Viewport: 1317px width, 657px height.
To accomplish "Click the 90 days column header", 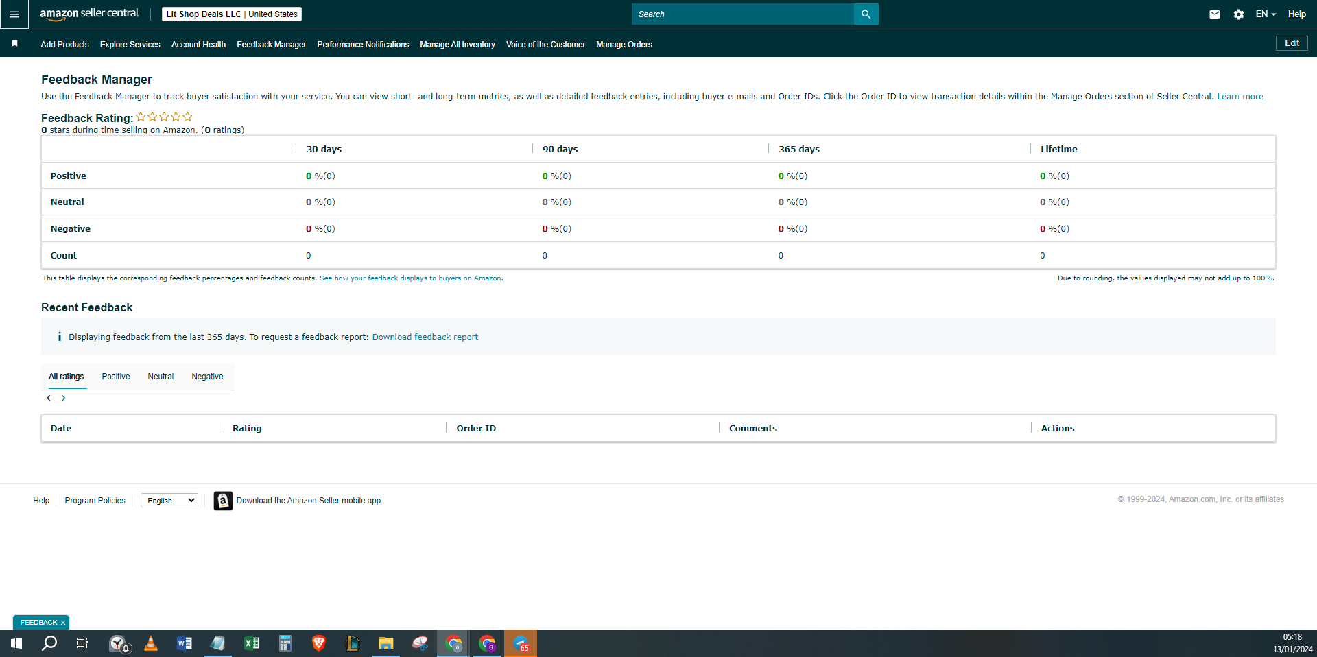I will tap(560, 149).
